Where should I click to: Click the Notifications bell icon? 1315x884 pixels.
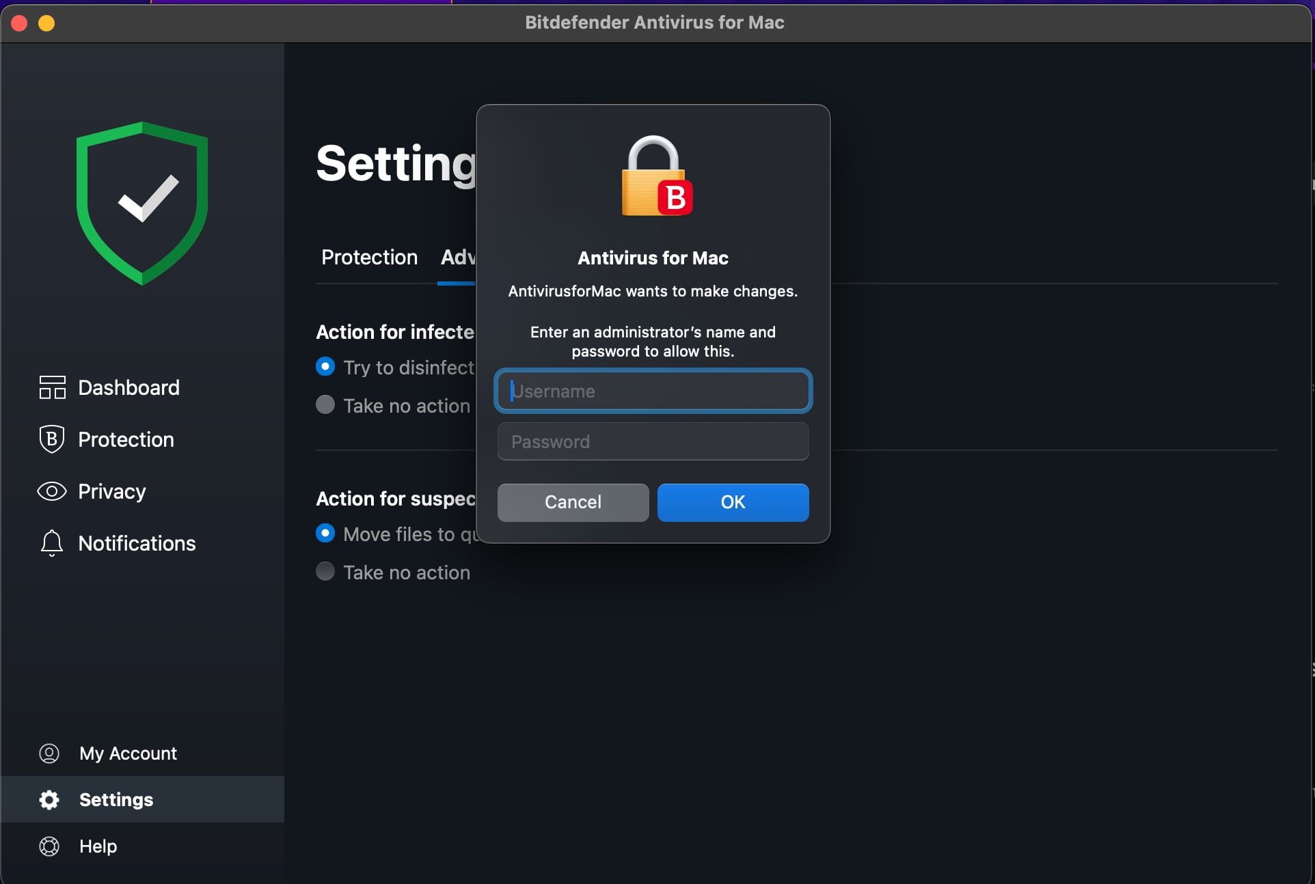[52, 543]
